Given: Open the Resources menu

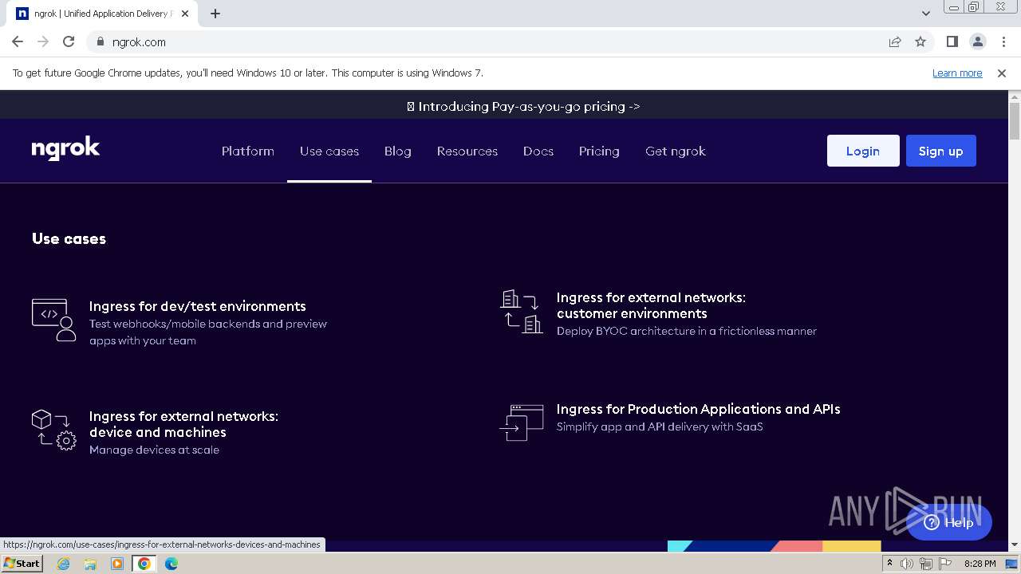Looking at the screenshot, I should 467,151.
